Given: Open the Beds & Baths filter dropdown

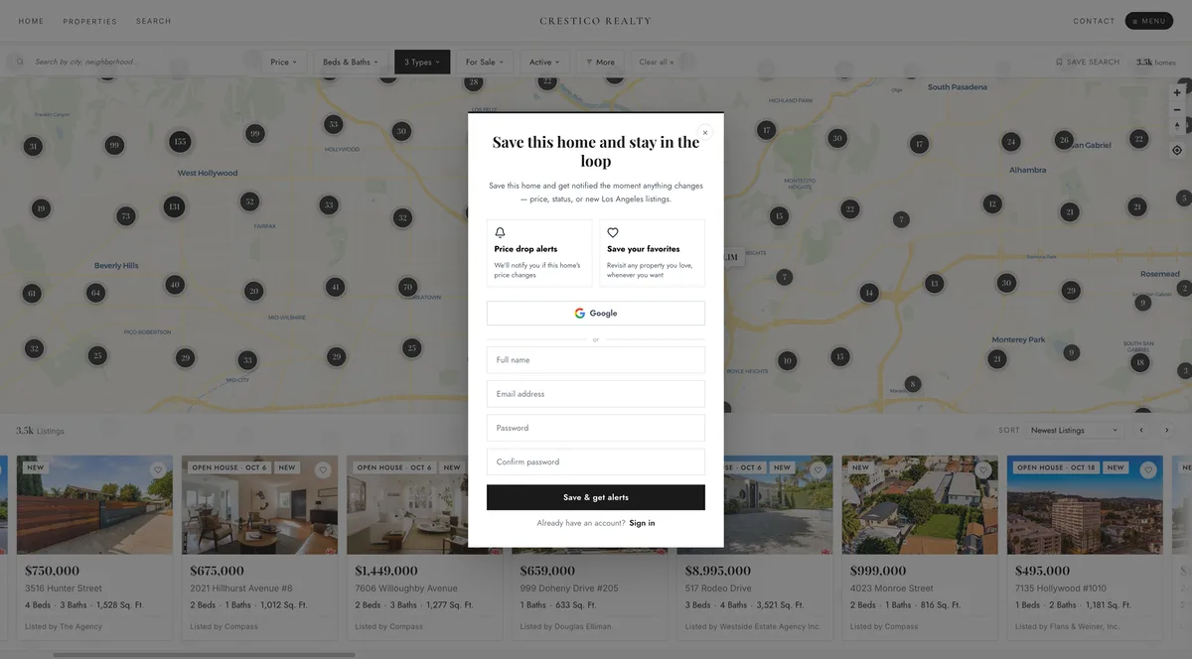Looking at the screenshot, I should pos(351,62).
